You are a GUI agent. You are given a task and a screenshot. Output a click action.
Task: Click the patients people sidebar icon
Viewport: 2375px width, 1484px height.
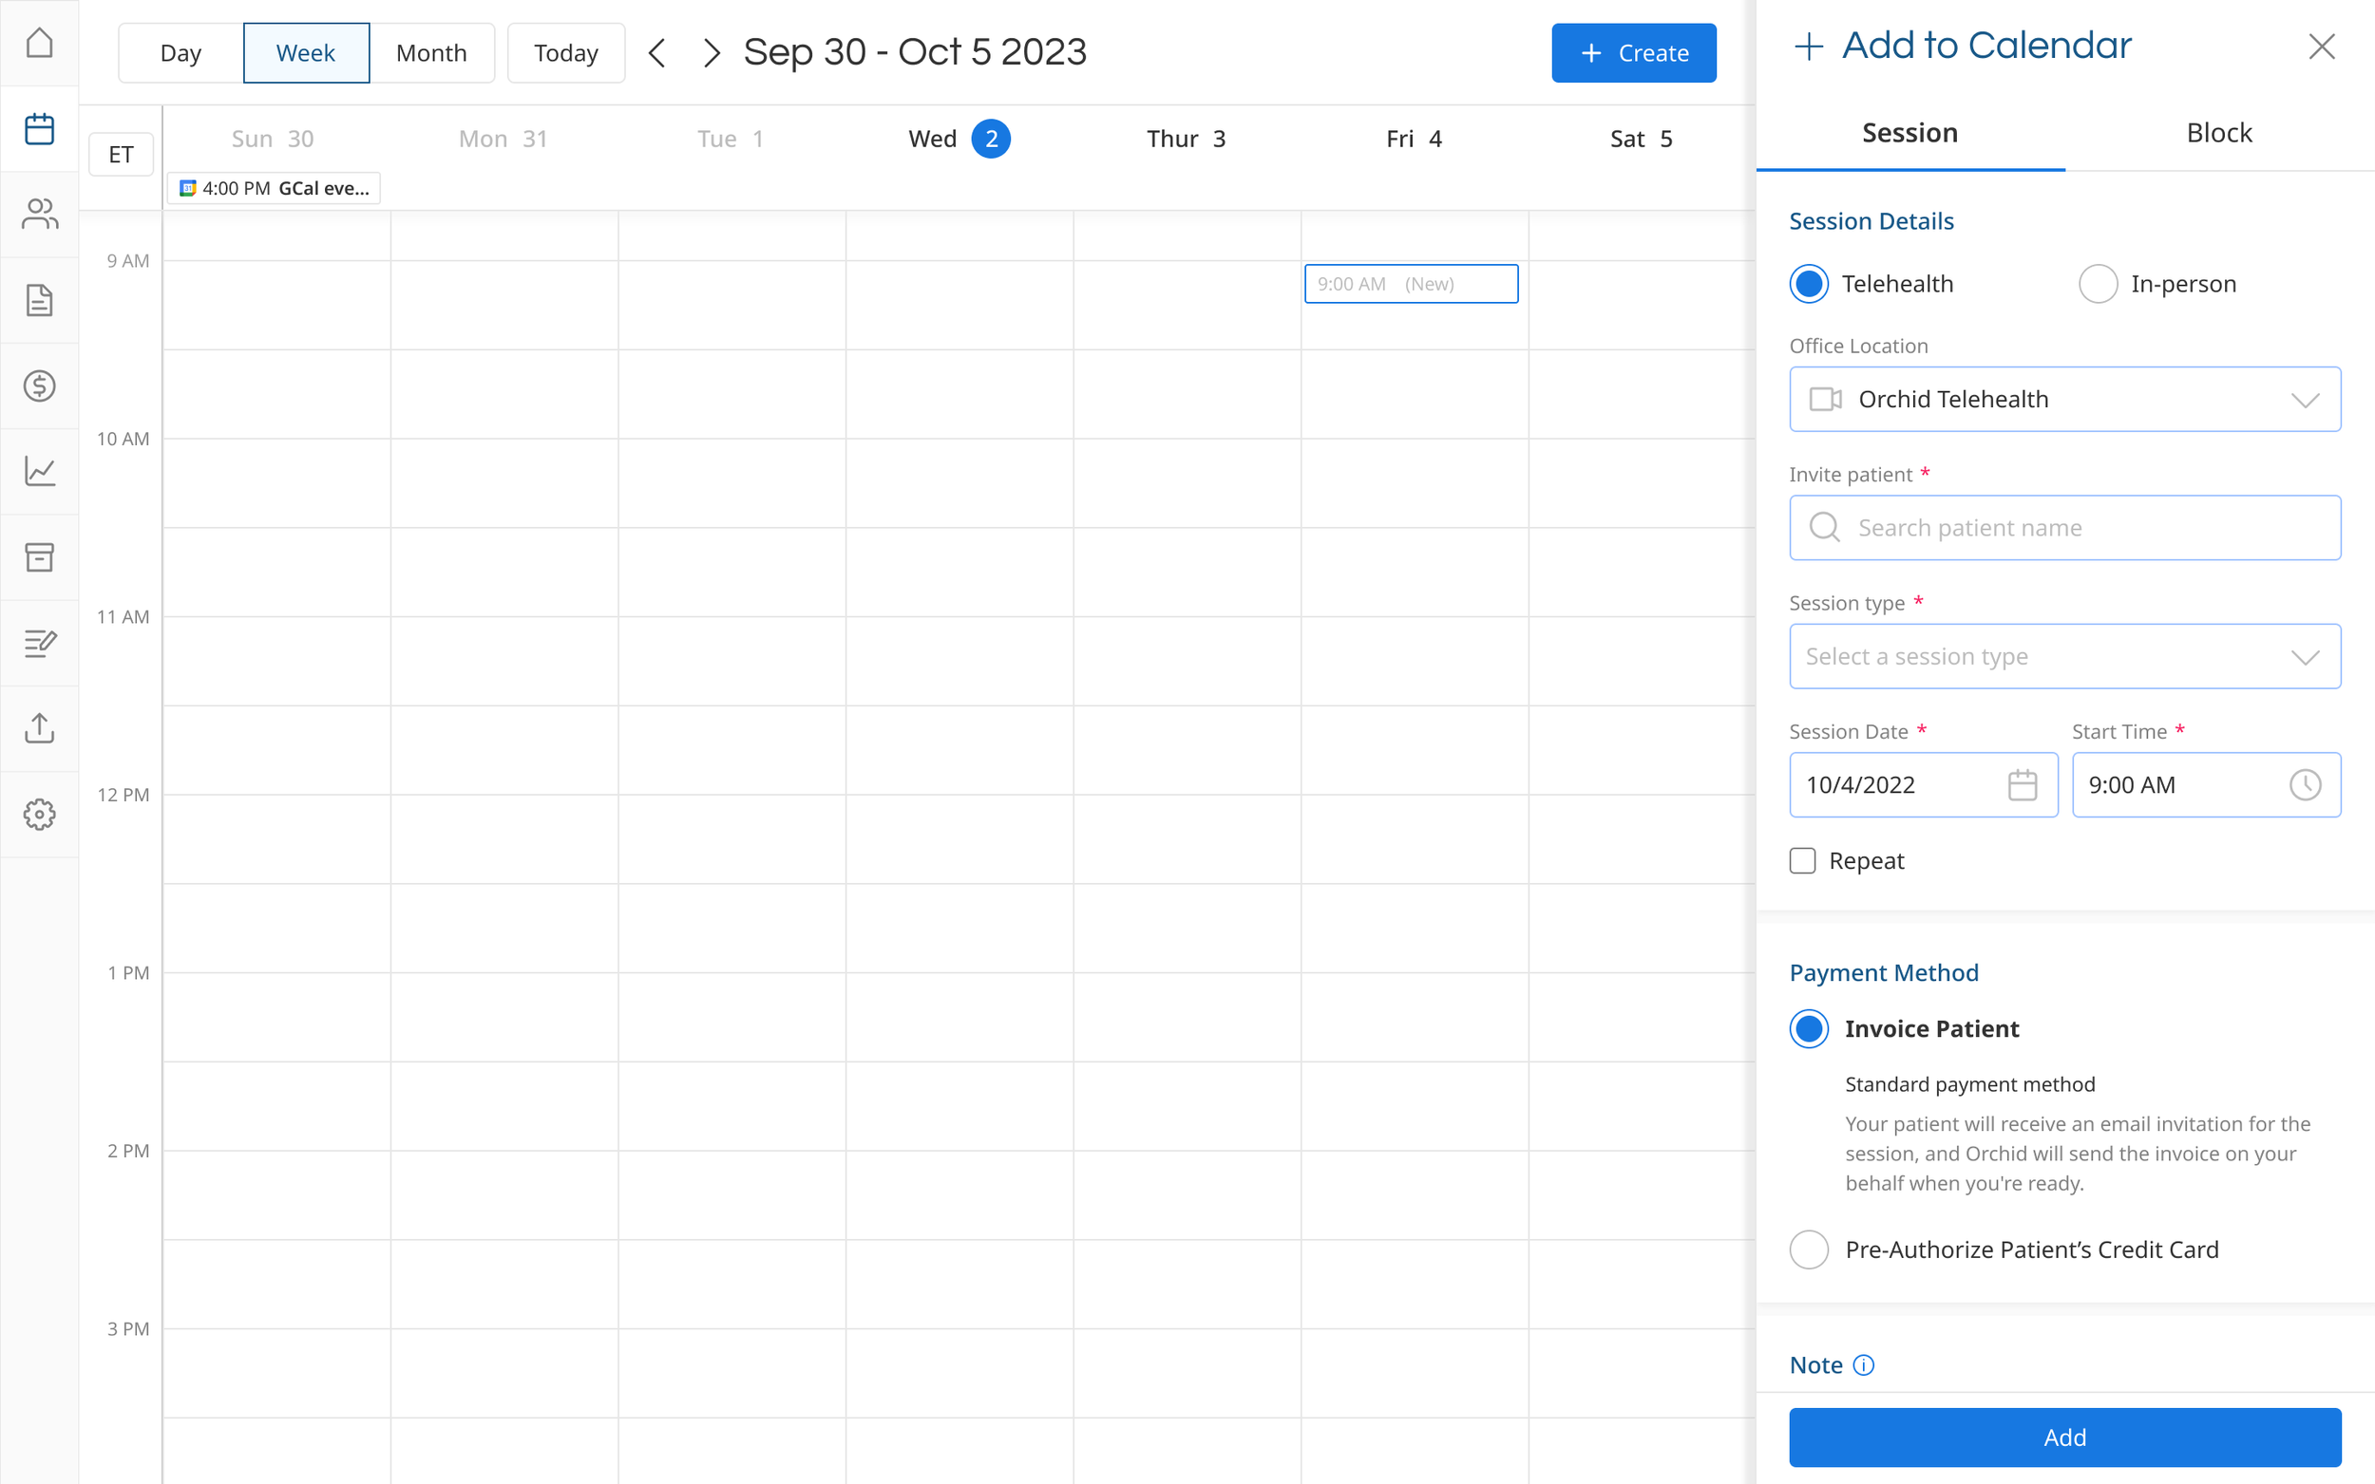[x=39, y=214]
